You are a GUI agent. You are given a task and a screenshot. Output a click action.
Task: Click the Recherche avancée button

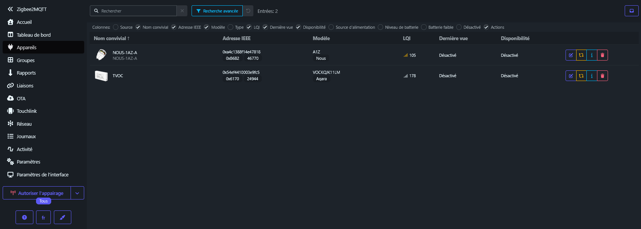click(x=217, y=11)
